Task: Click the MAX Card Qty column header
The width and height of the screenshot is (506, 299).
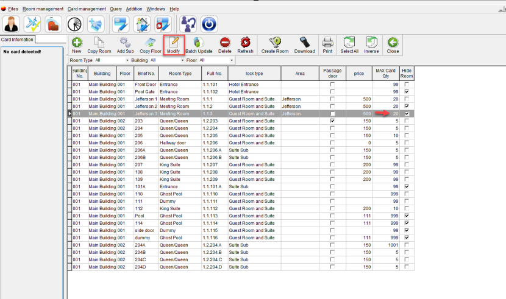Action: pos(386,74)
